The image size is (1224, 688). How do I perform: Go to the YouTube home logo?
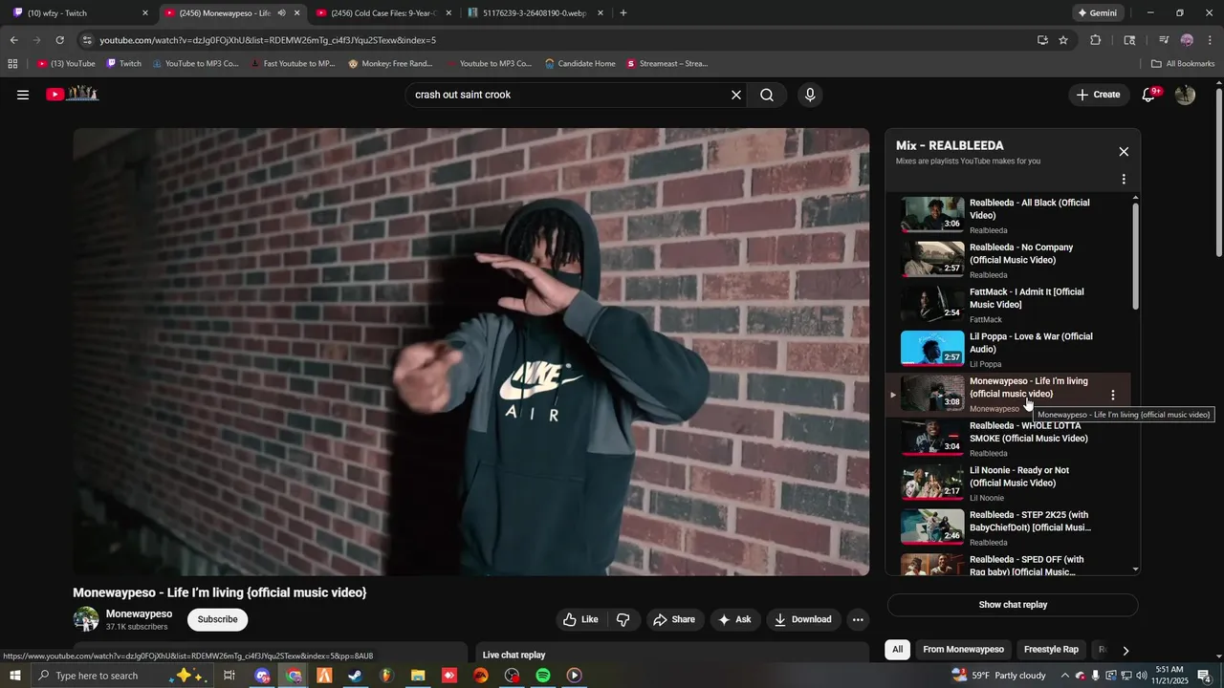tap(73, 94)
